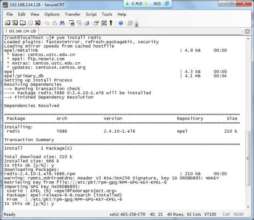Open the View menu

tap(35, 14)
